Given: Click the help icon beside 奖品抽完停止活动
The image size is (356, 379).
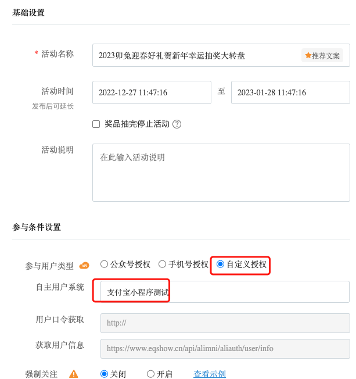Looking at the screenshot, I should pyautogui.click(x=177, y=124).
